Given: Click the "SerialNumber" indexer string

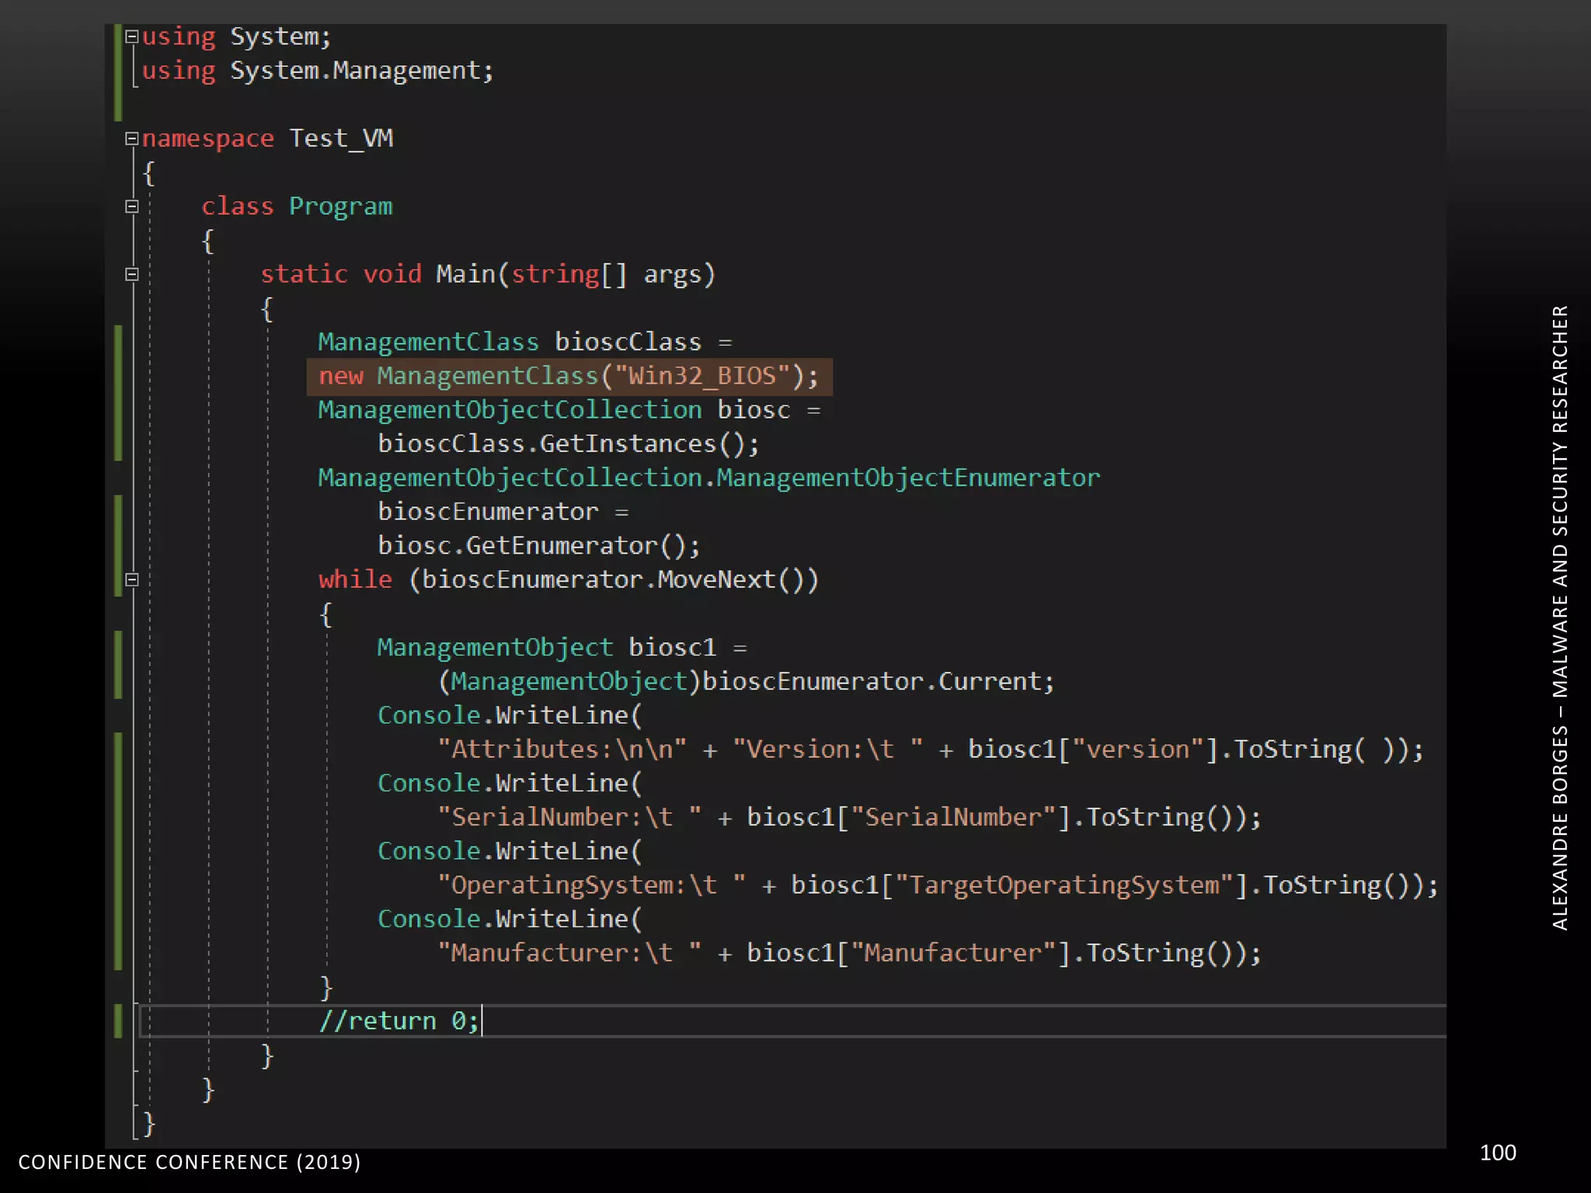Looking at the screenshot, I should [x=953, y=817].
